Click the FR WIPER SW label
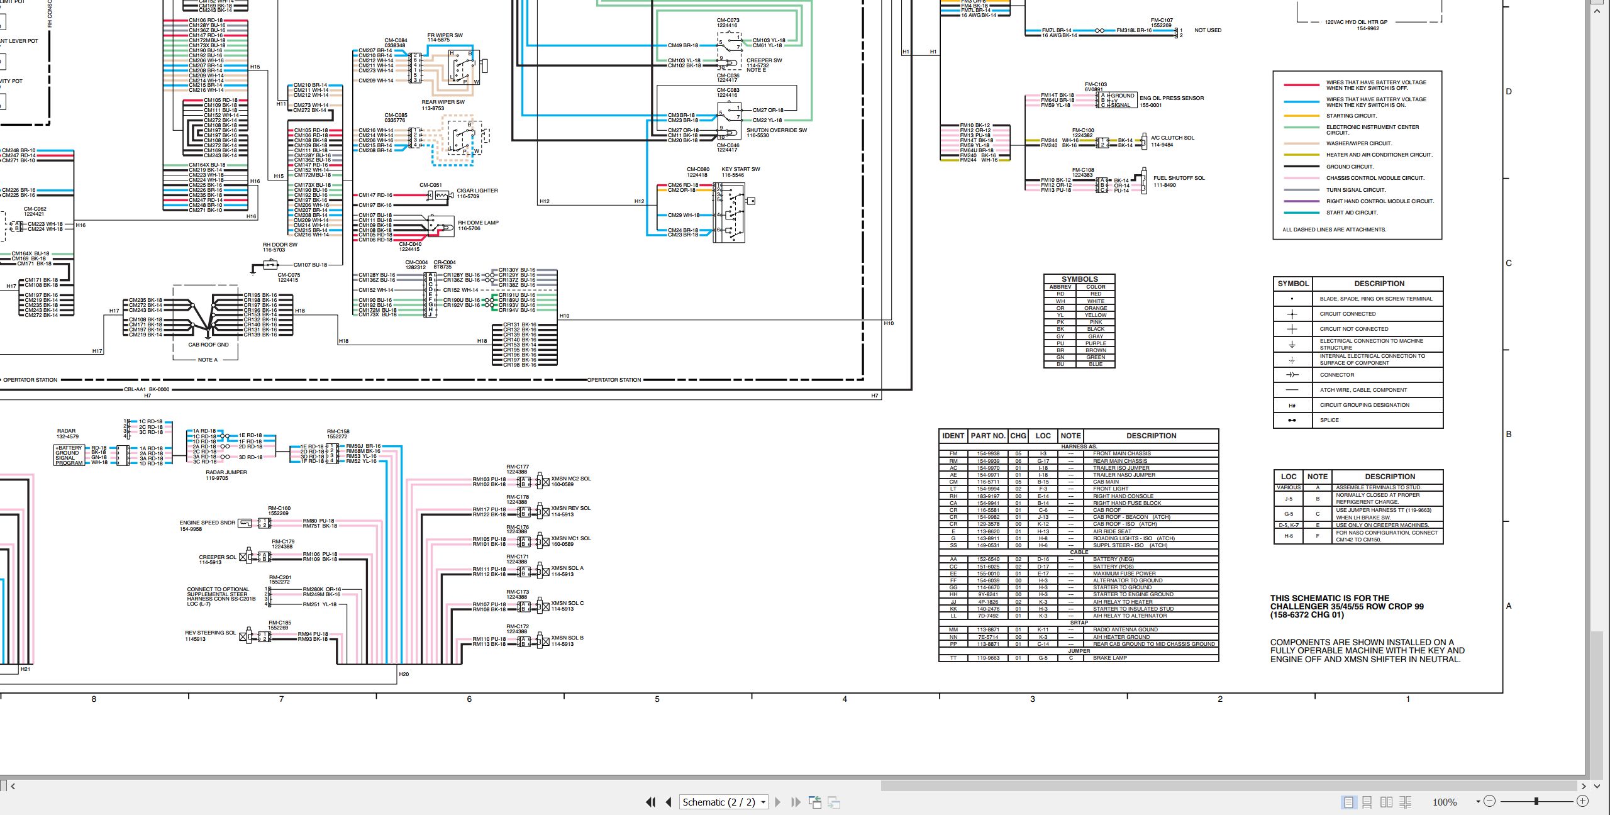 coord(445,35)
